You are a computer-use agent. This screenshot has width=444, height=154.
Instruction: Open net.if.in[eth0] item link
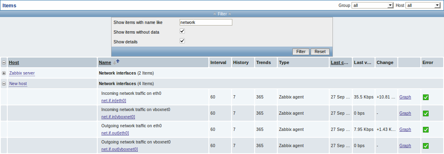coord(114,101)
